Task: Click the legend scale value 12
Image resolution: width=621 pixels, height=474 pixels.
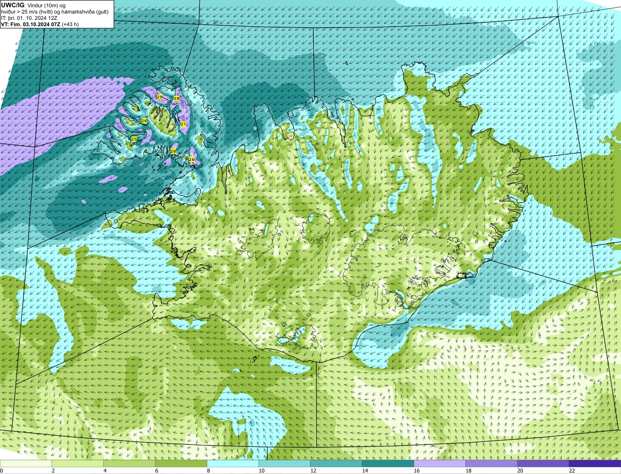Action: pos(313,471)
